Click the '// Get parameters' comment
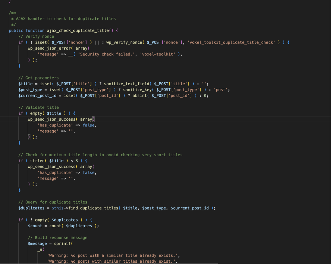Screen dimensions: 331x264 click(x=38, y=78)
